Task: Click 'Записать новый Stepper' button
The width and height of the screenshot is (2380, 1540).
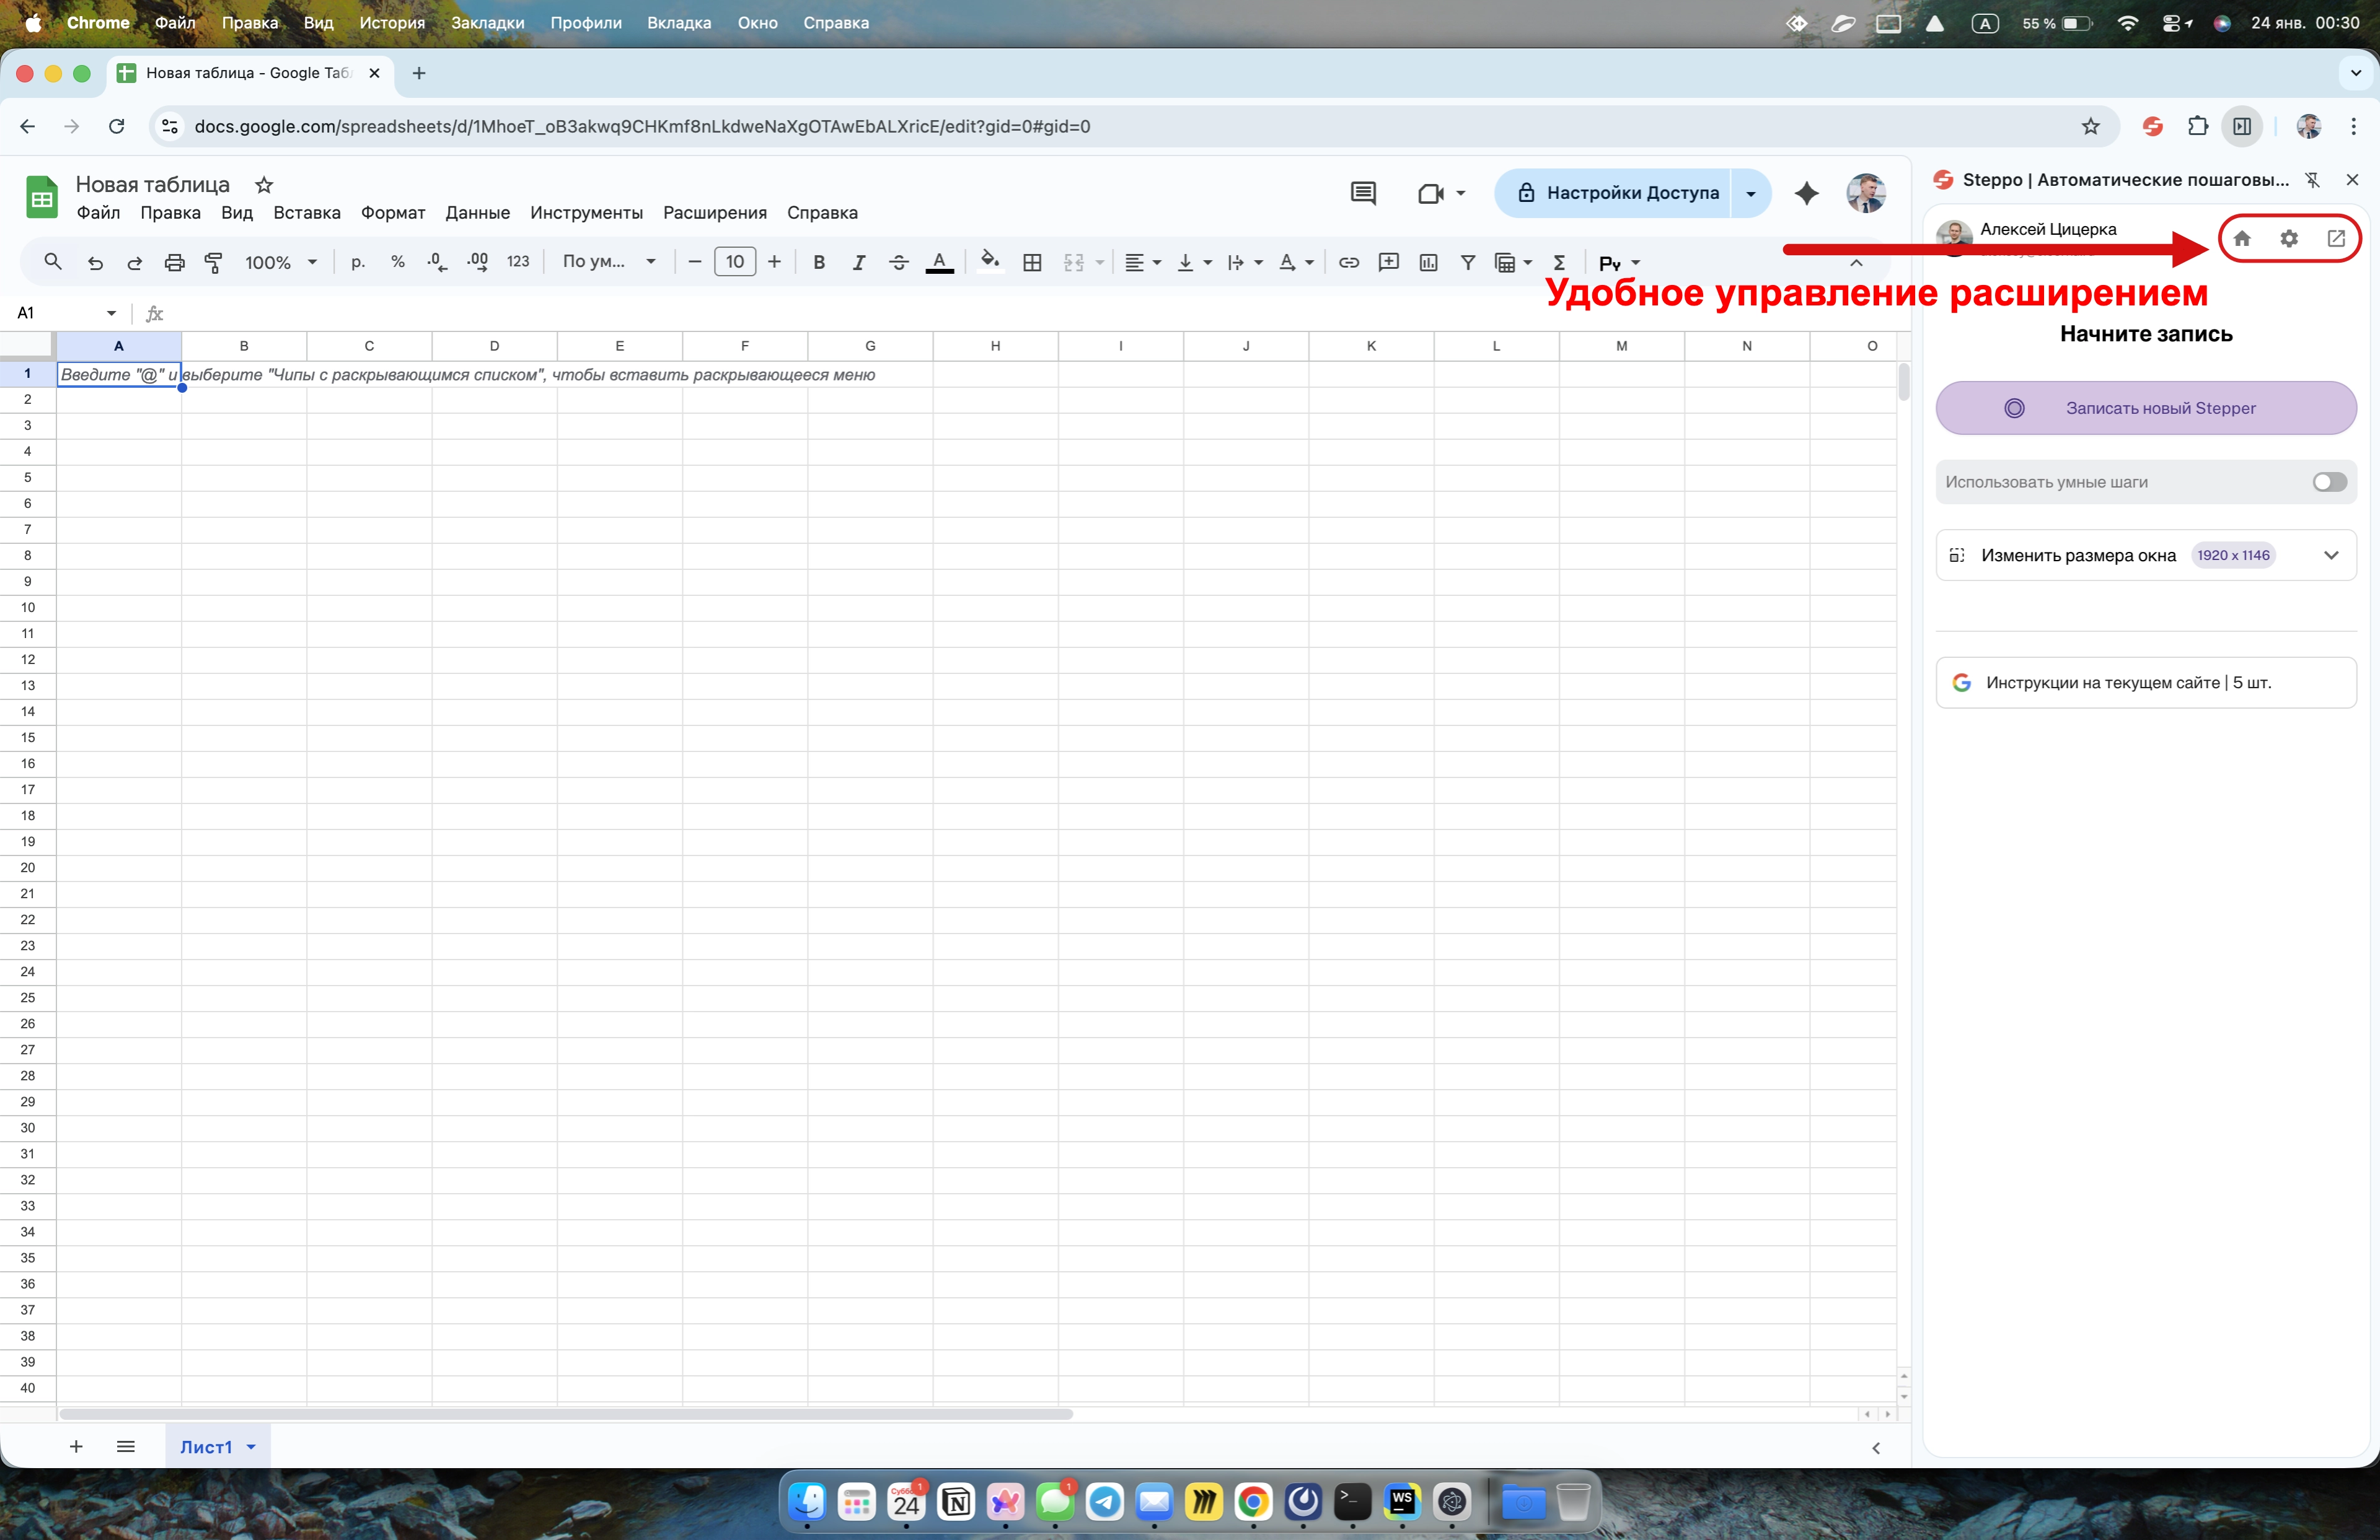Action: (2145, 408)
